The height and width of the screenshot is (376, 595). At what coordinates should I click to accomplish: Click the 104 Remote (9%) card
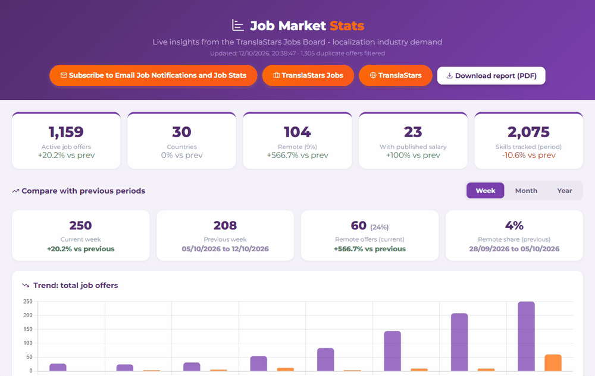(297, 140)
